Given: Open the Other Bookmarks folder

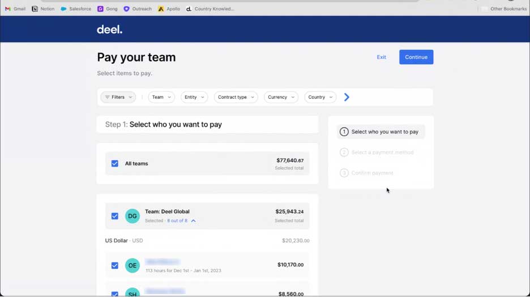Looking at the screenshot, I should point(504,9).
